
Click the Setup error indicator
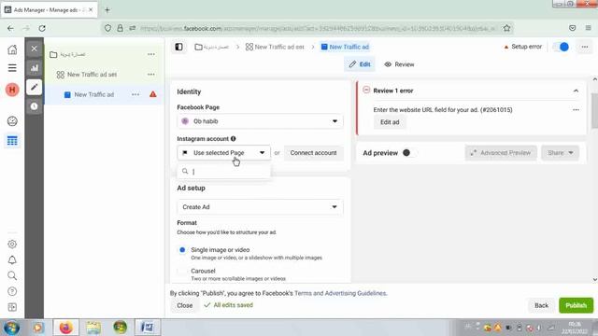click(x=523, y=47)
